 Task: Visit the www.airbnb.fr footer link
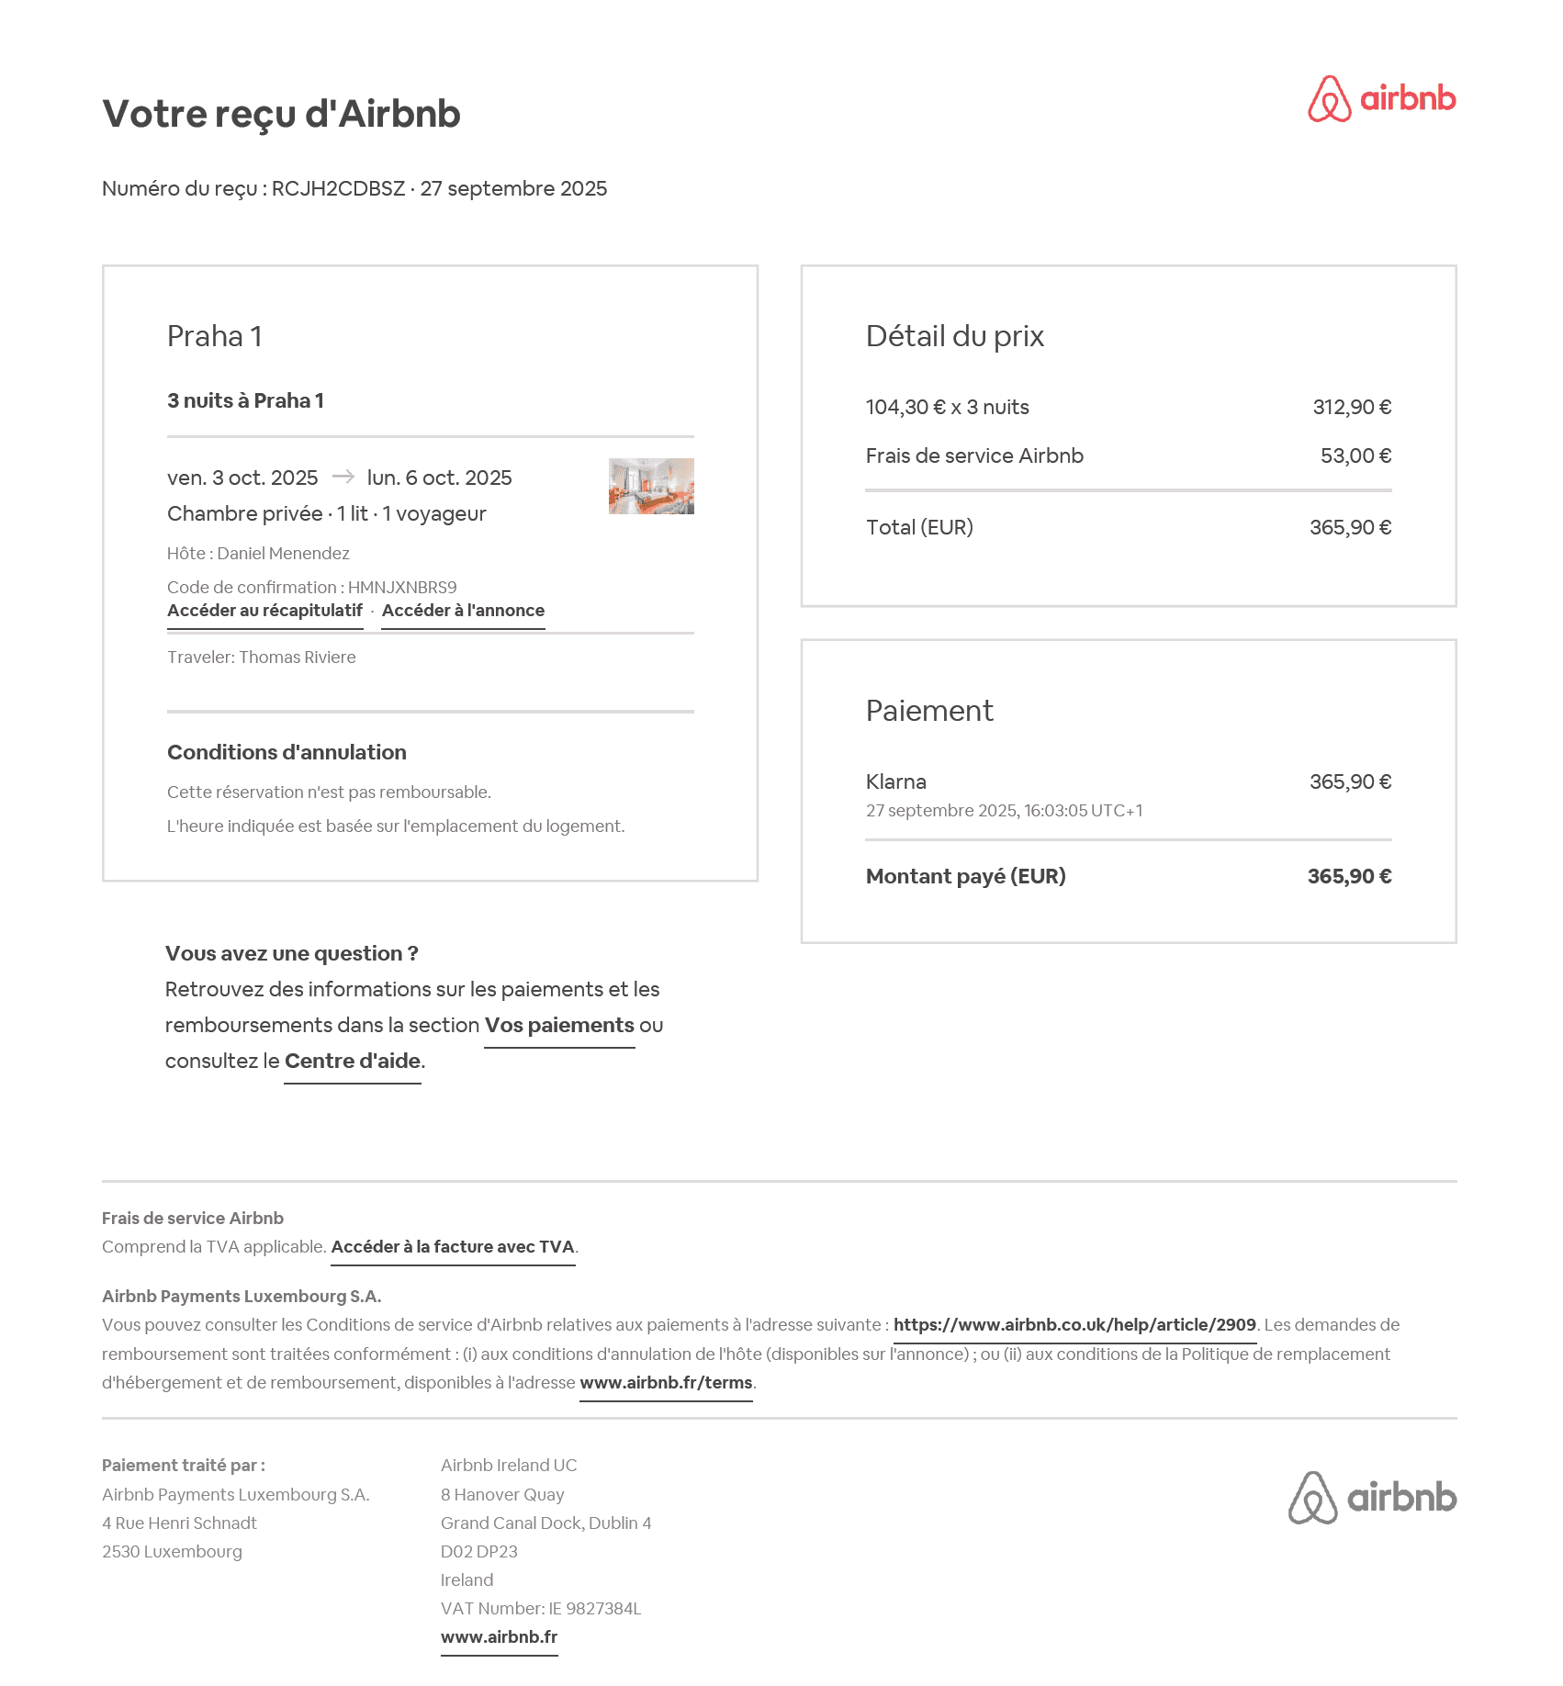pos(499,1637)
